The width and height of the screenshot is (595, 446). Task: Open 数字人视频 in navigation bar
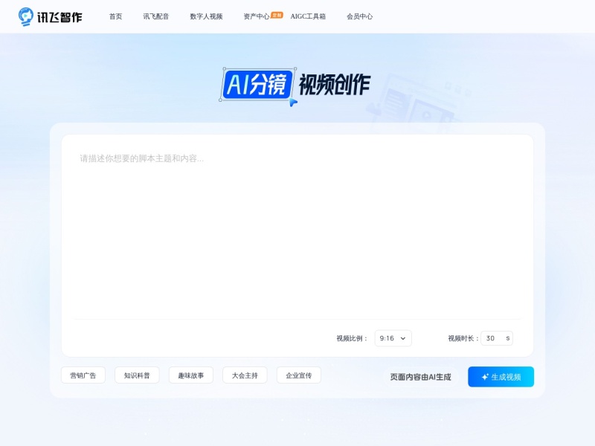click(206, 16)
